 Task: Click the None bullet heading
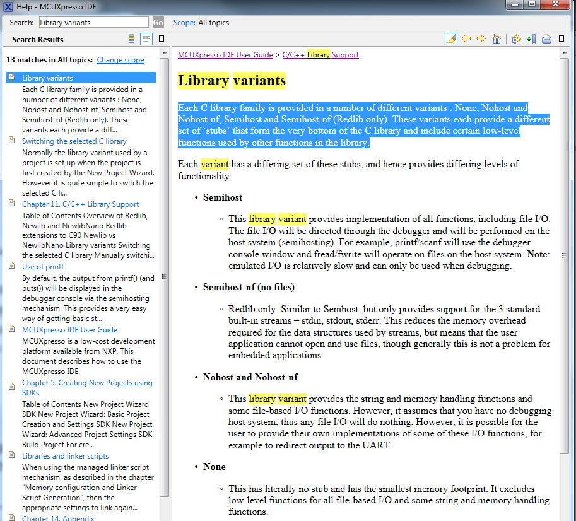(x=214, y=467)
